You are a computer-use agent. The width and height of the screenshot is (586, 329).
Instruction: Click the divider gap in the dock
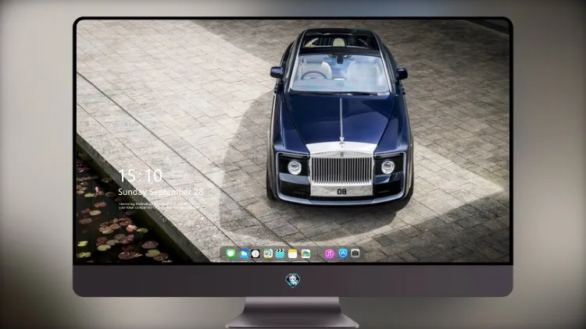click(x=318, y=253)
